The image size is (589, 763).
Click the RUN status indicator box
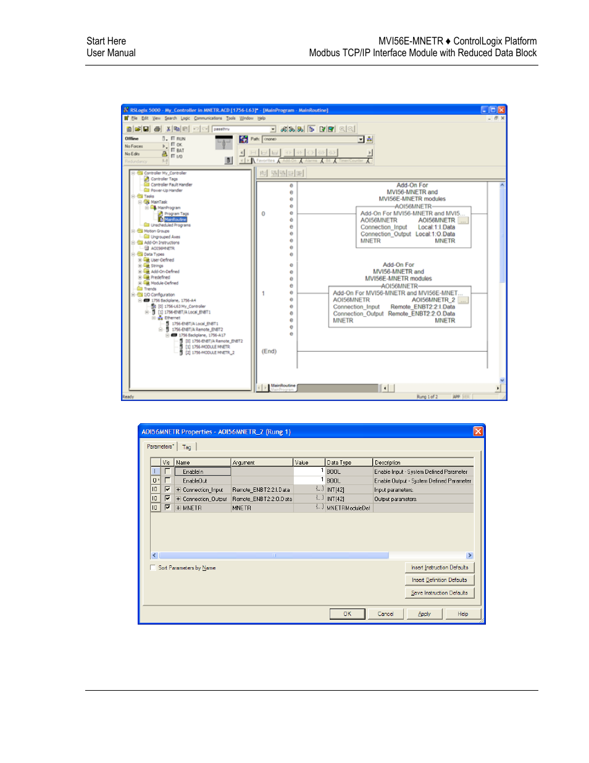pyautogui.click(x=173, y=138)
